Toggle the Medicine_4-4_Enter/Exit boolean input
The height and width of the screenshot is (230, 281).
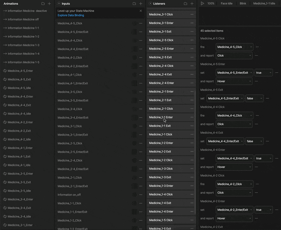click(135, 49)
